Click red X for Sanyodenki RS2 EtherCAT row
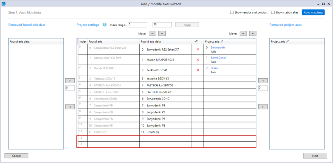 [198, 49]
